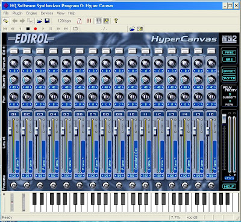Open the PlugIn menu
This screenshot has height=222, width=241.
click(17, 13)
